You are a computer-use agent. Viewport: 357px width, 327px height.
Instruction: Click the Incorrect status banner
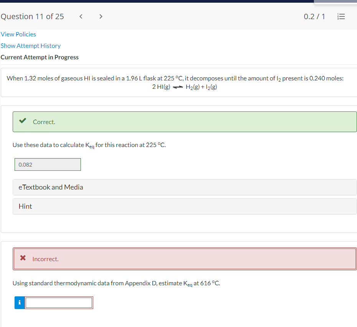coord(185,258)
